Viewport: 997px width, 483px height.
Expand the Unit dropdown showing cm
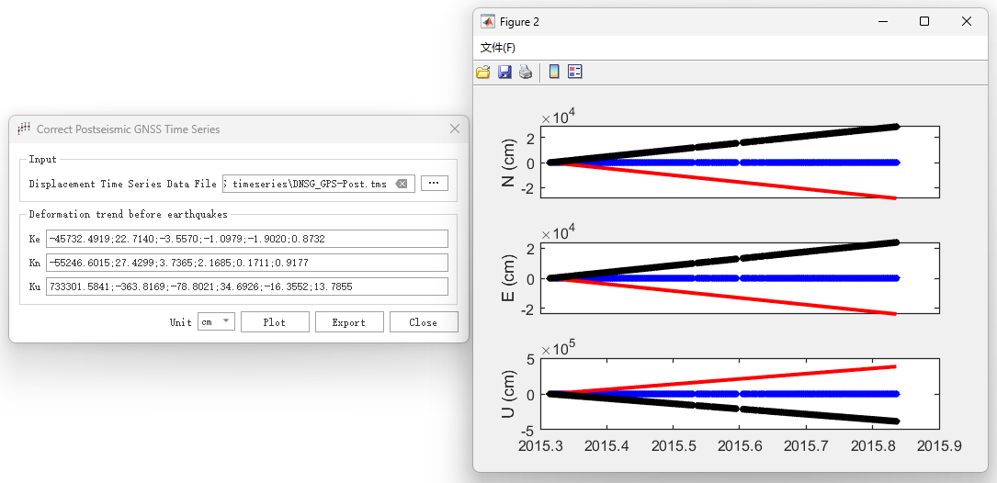point(216,321)
